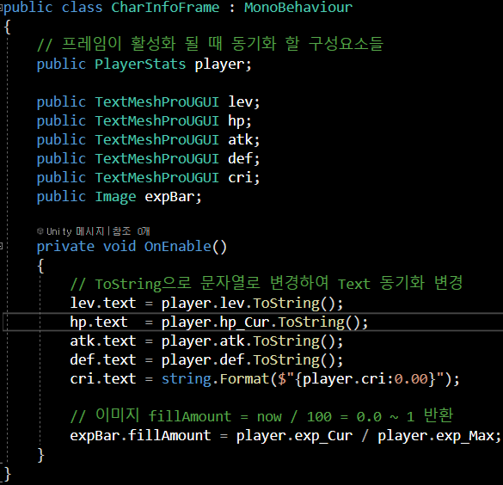Click the '0.00' format specifier
This screenshot has height=485, width=503.
[411, 379]
